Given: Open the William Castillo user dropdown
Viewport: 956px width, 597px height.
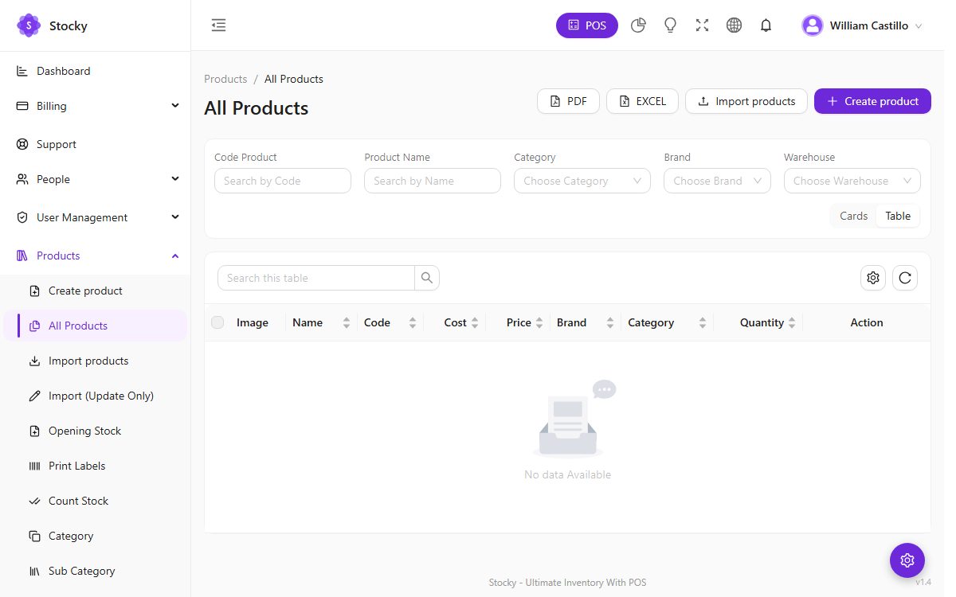Looking at the screenshot, I should pyautogui.click(x=862, y=25).
